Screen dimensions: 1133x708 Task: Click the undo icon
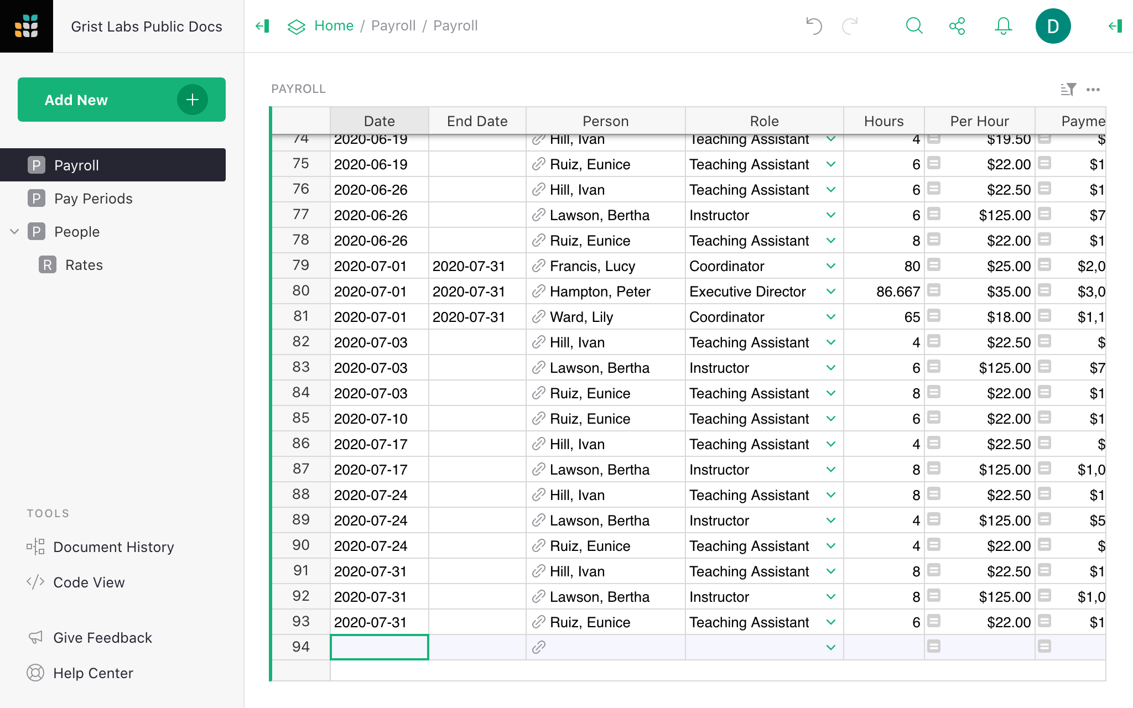(813, 25)
